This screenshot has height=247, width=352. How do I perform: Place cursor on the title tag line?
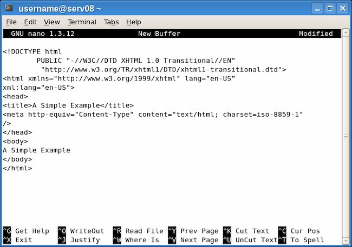click(x=68, y=105)
